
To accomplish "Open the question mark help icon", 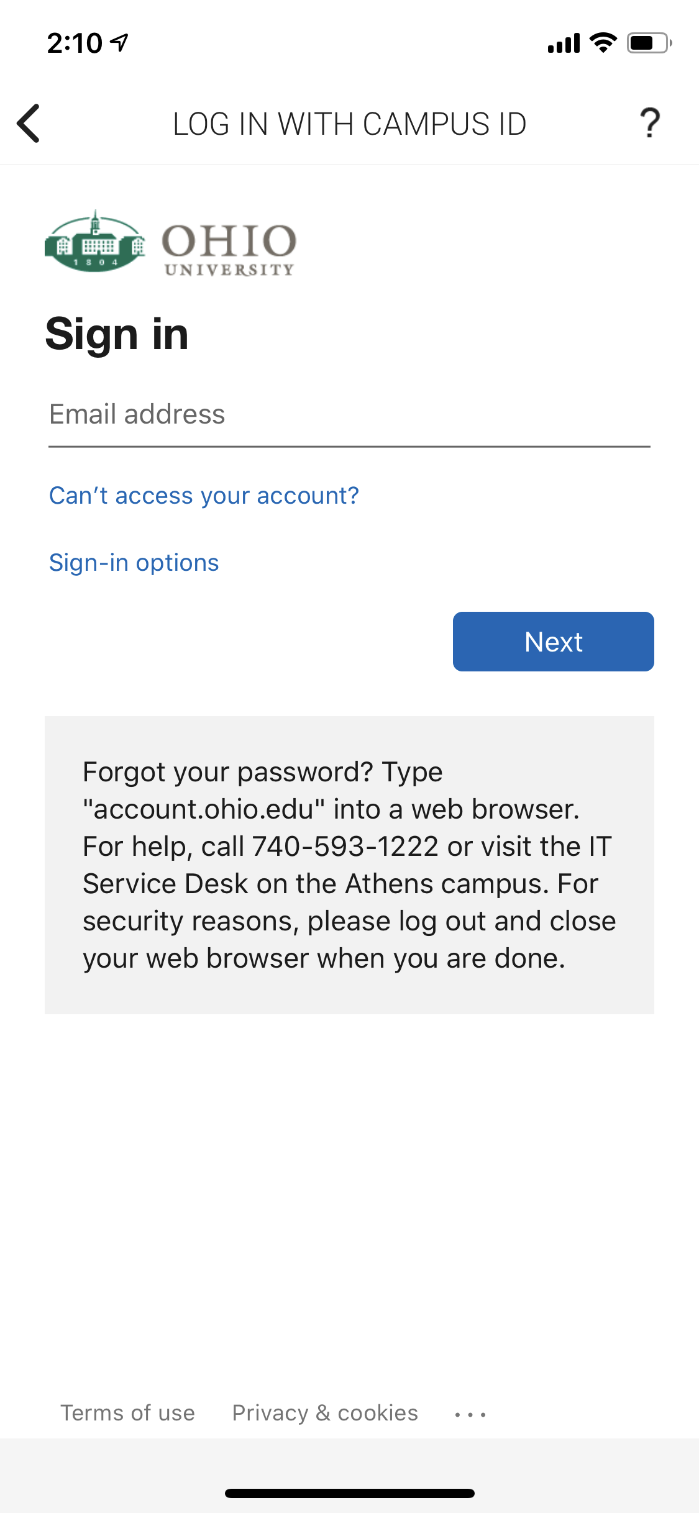I will [x=650, y=123].
